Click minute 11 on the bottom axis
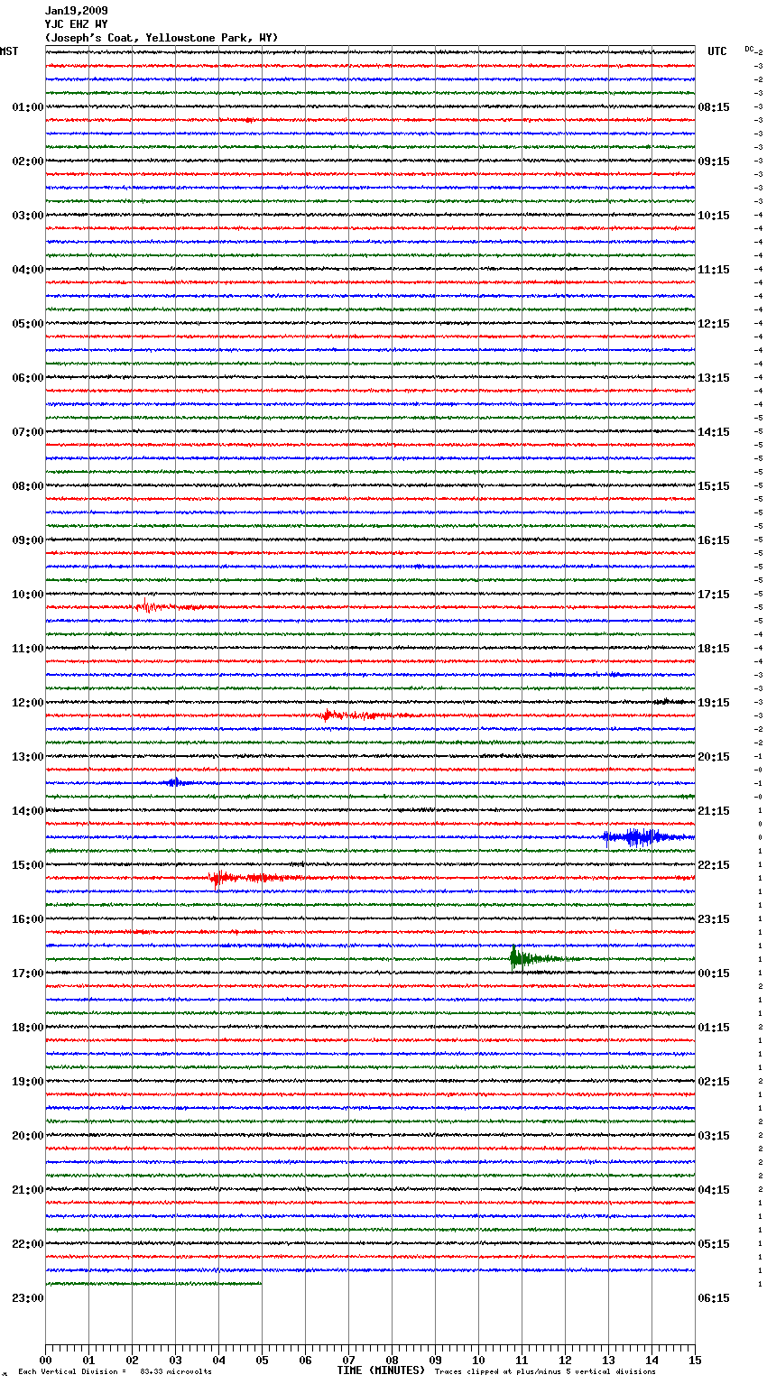The width and height of the screenshot is (767, 1384). 522,1360
